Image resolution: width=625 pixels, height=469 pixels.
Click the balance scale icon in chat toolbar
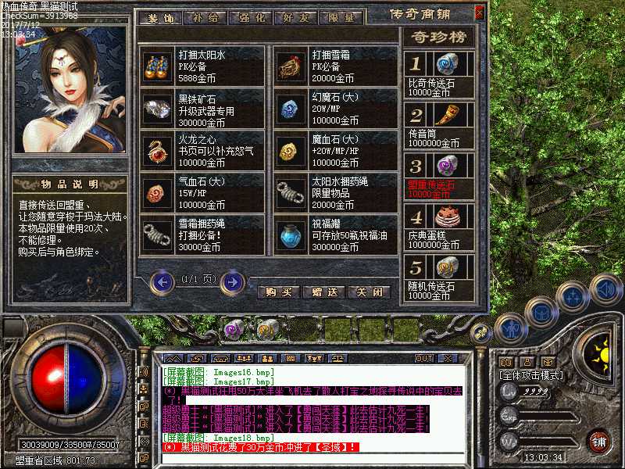coord(337,359)
